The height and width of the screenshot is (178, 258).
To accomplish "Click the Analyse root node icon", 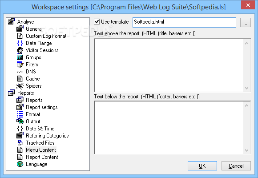I will (12, 21).
